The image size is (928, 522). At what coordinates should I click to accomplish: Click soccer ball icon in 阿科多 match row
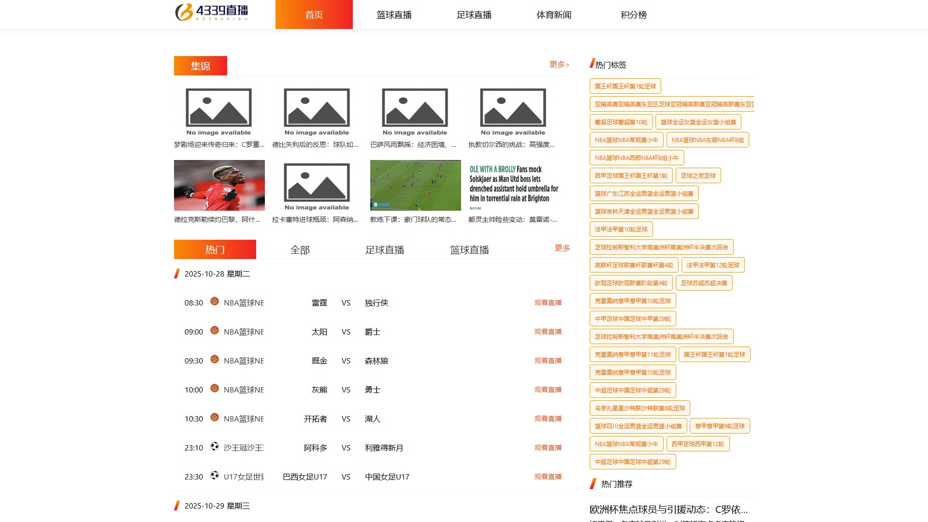[215, 447]
